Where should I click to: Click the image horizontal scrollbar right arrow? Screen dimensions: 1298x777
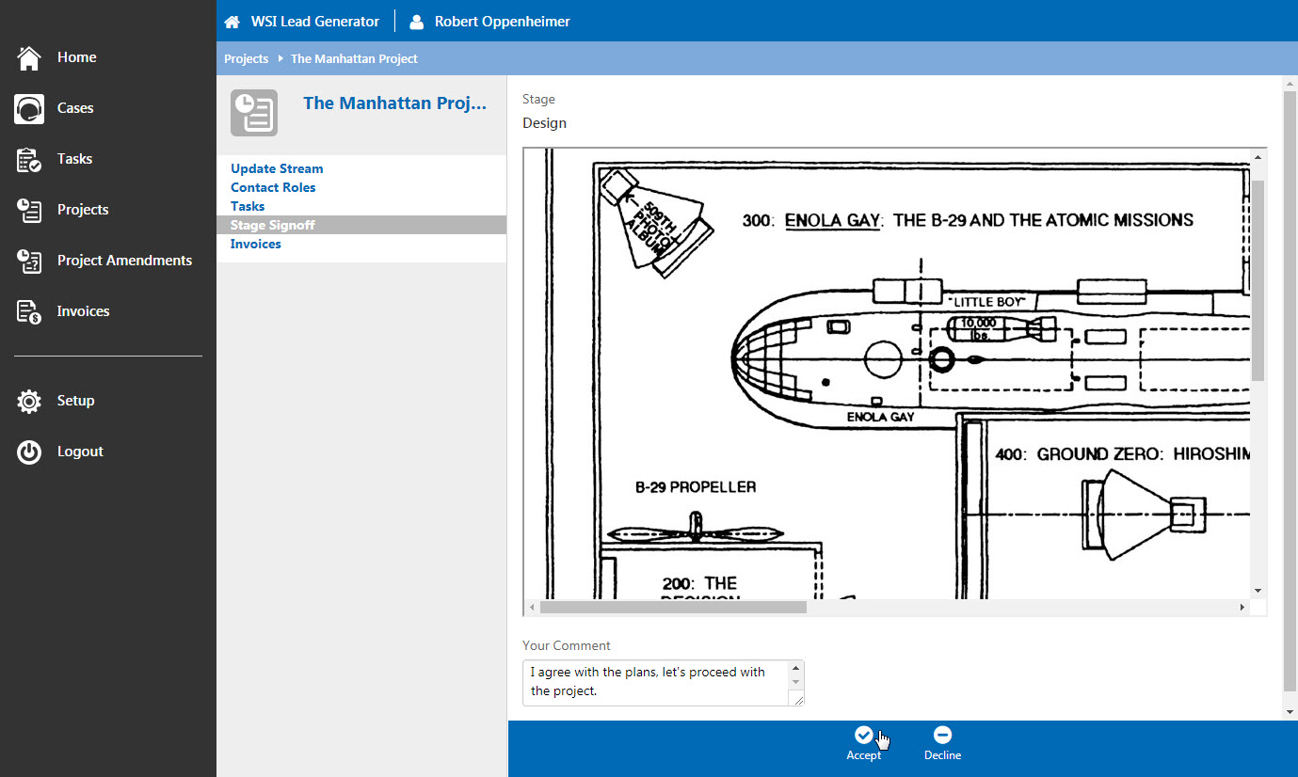tap(1242, 608)
